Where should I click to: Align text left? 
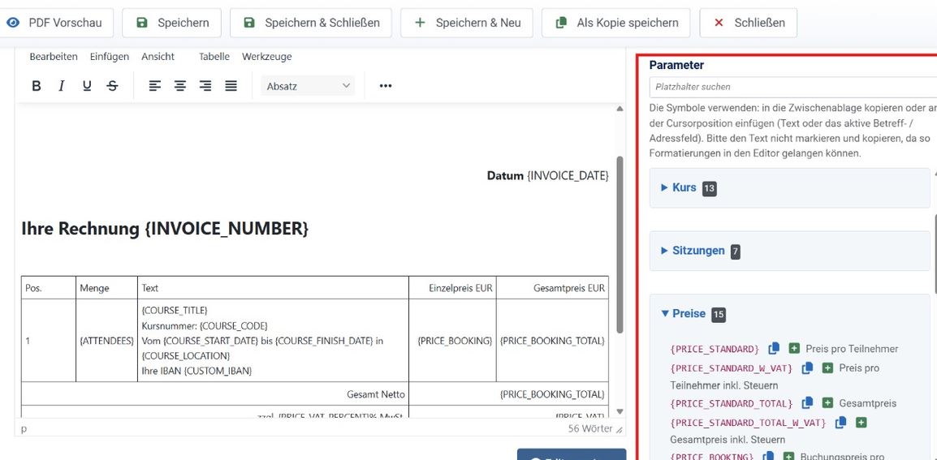155,86
